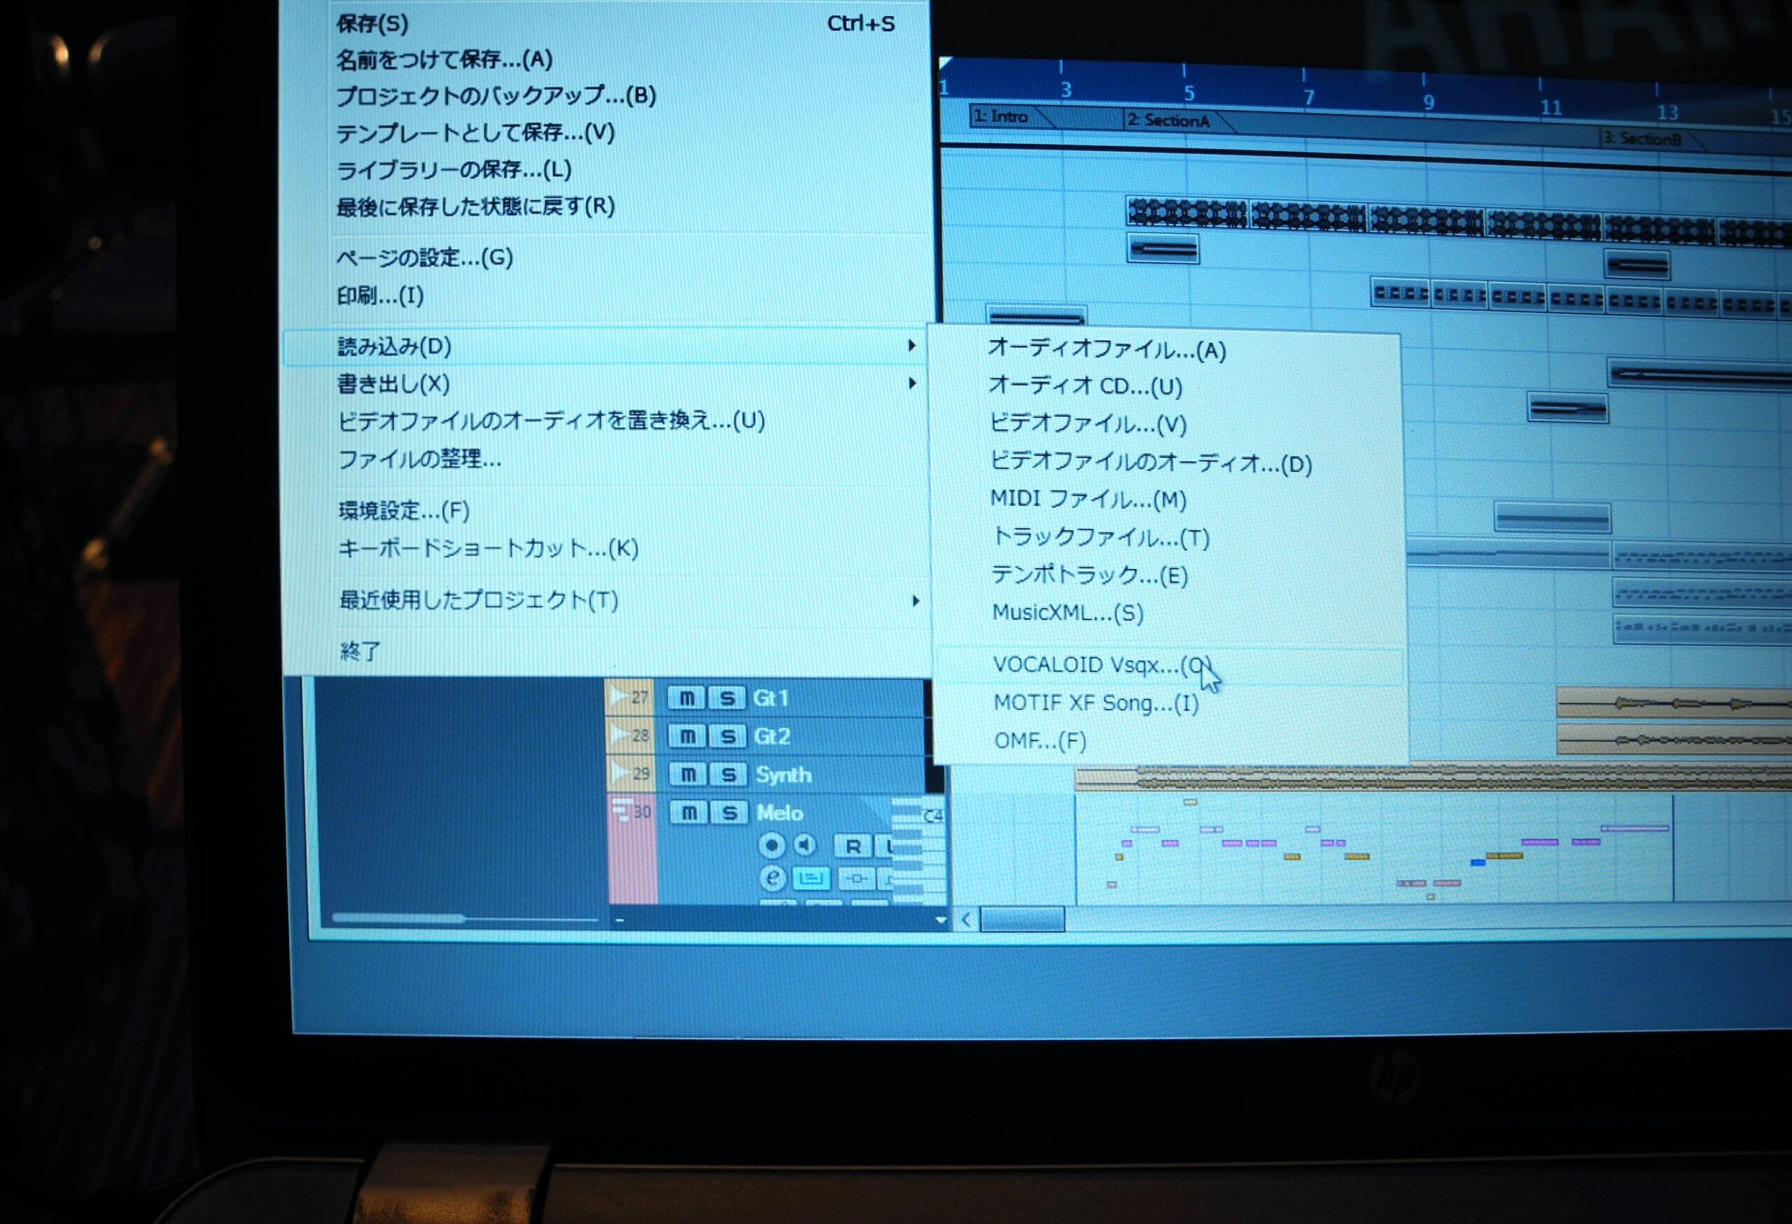Image resolution: width=1792 pixels, height=1224 pixels.
Task: Toggle Read automation R on Melo track
Action: coord(853,846)
